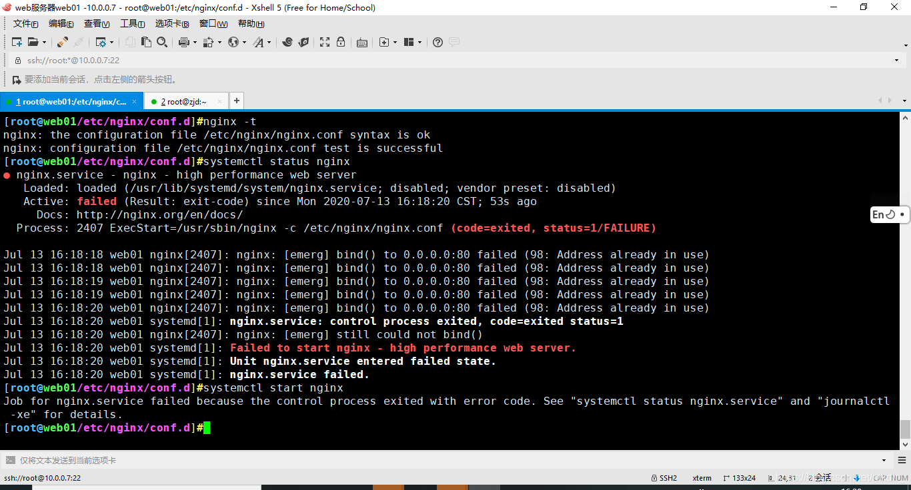Viewport: 911px width, 490px height.
Task: Open the session Properties gear icon
Action: coord(101,42)
